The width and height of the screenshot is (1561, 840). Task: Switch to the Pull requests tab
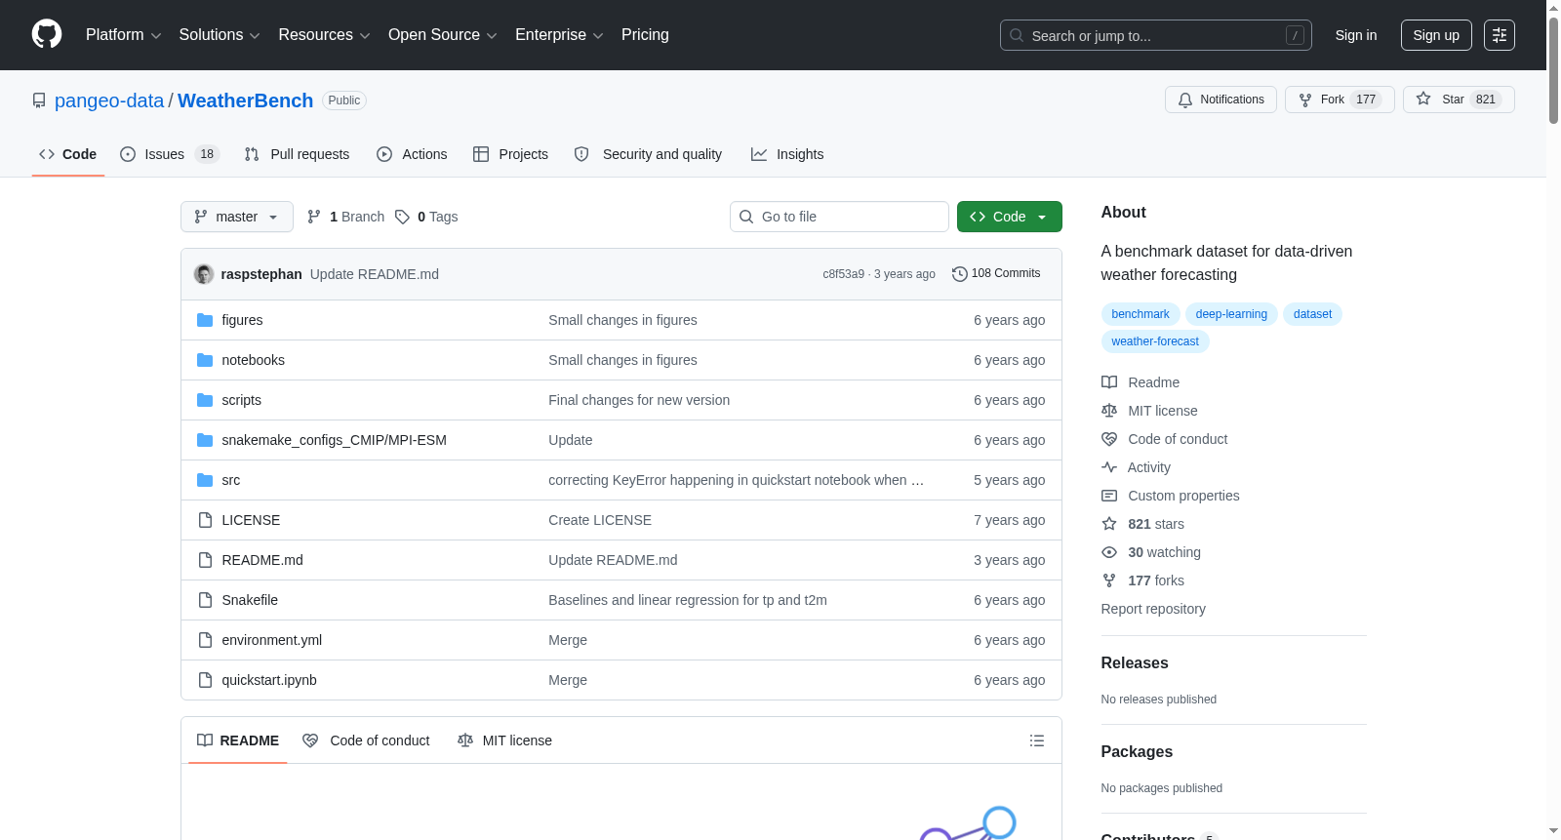click(x=297, y=154)
